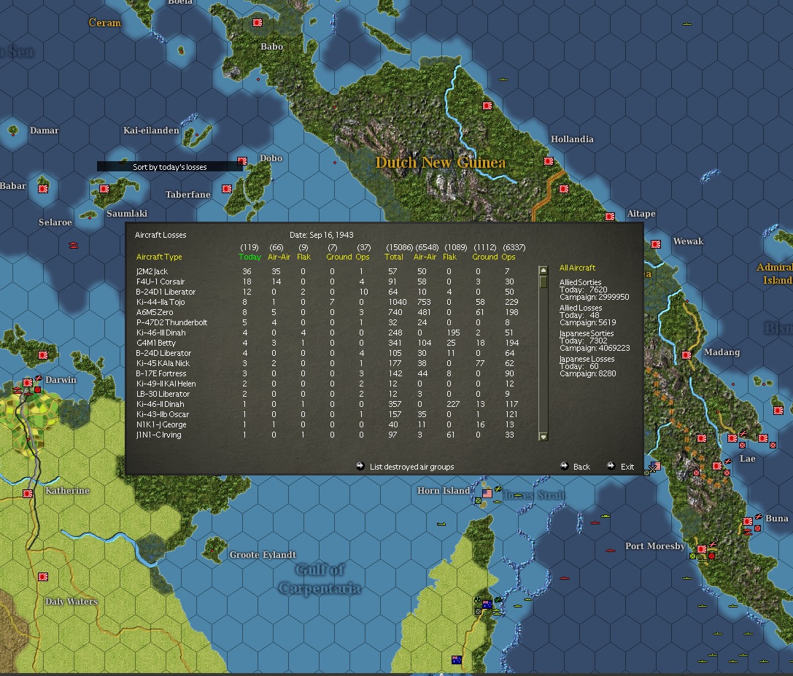Click the Date: Sep 16, 1943 label
793x676 pixels.
322,235
